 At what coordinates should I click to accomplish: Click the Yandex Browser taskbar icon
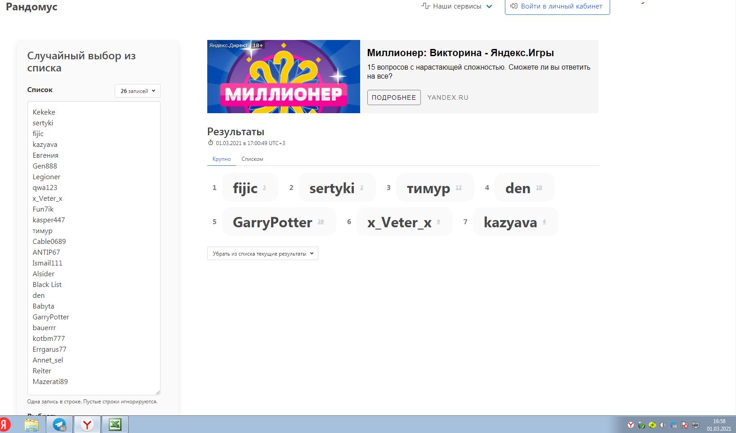(87, 424)
